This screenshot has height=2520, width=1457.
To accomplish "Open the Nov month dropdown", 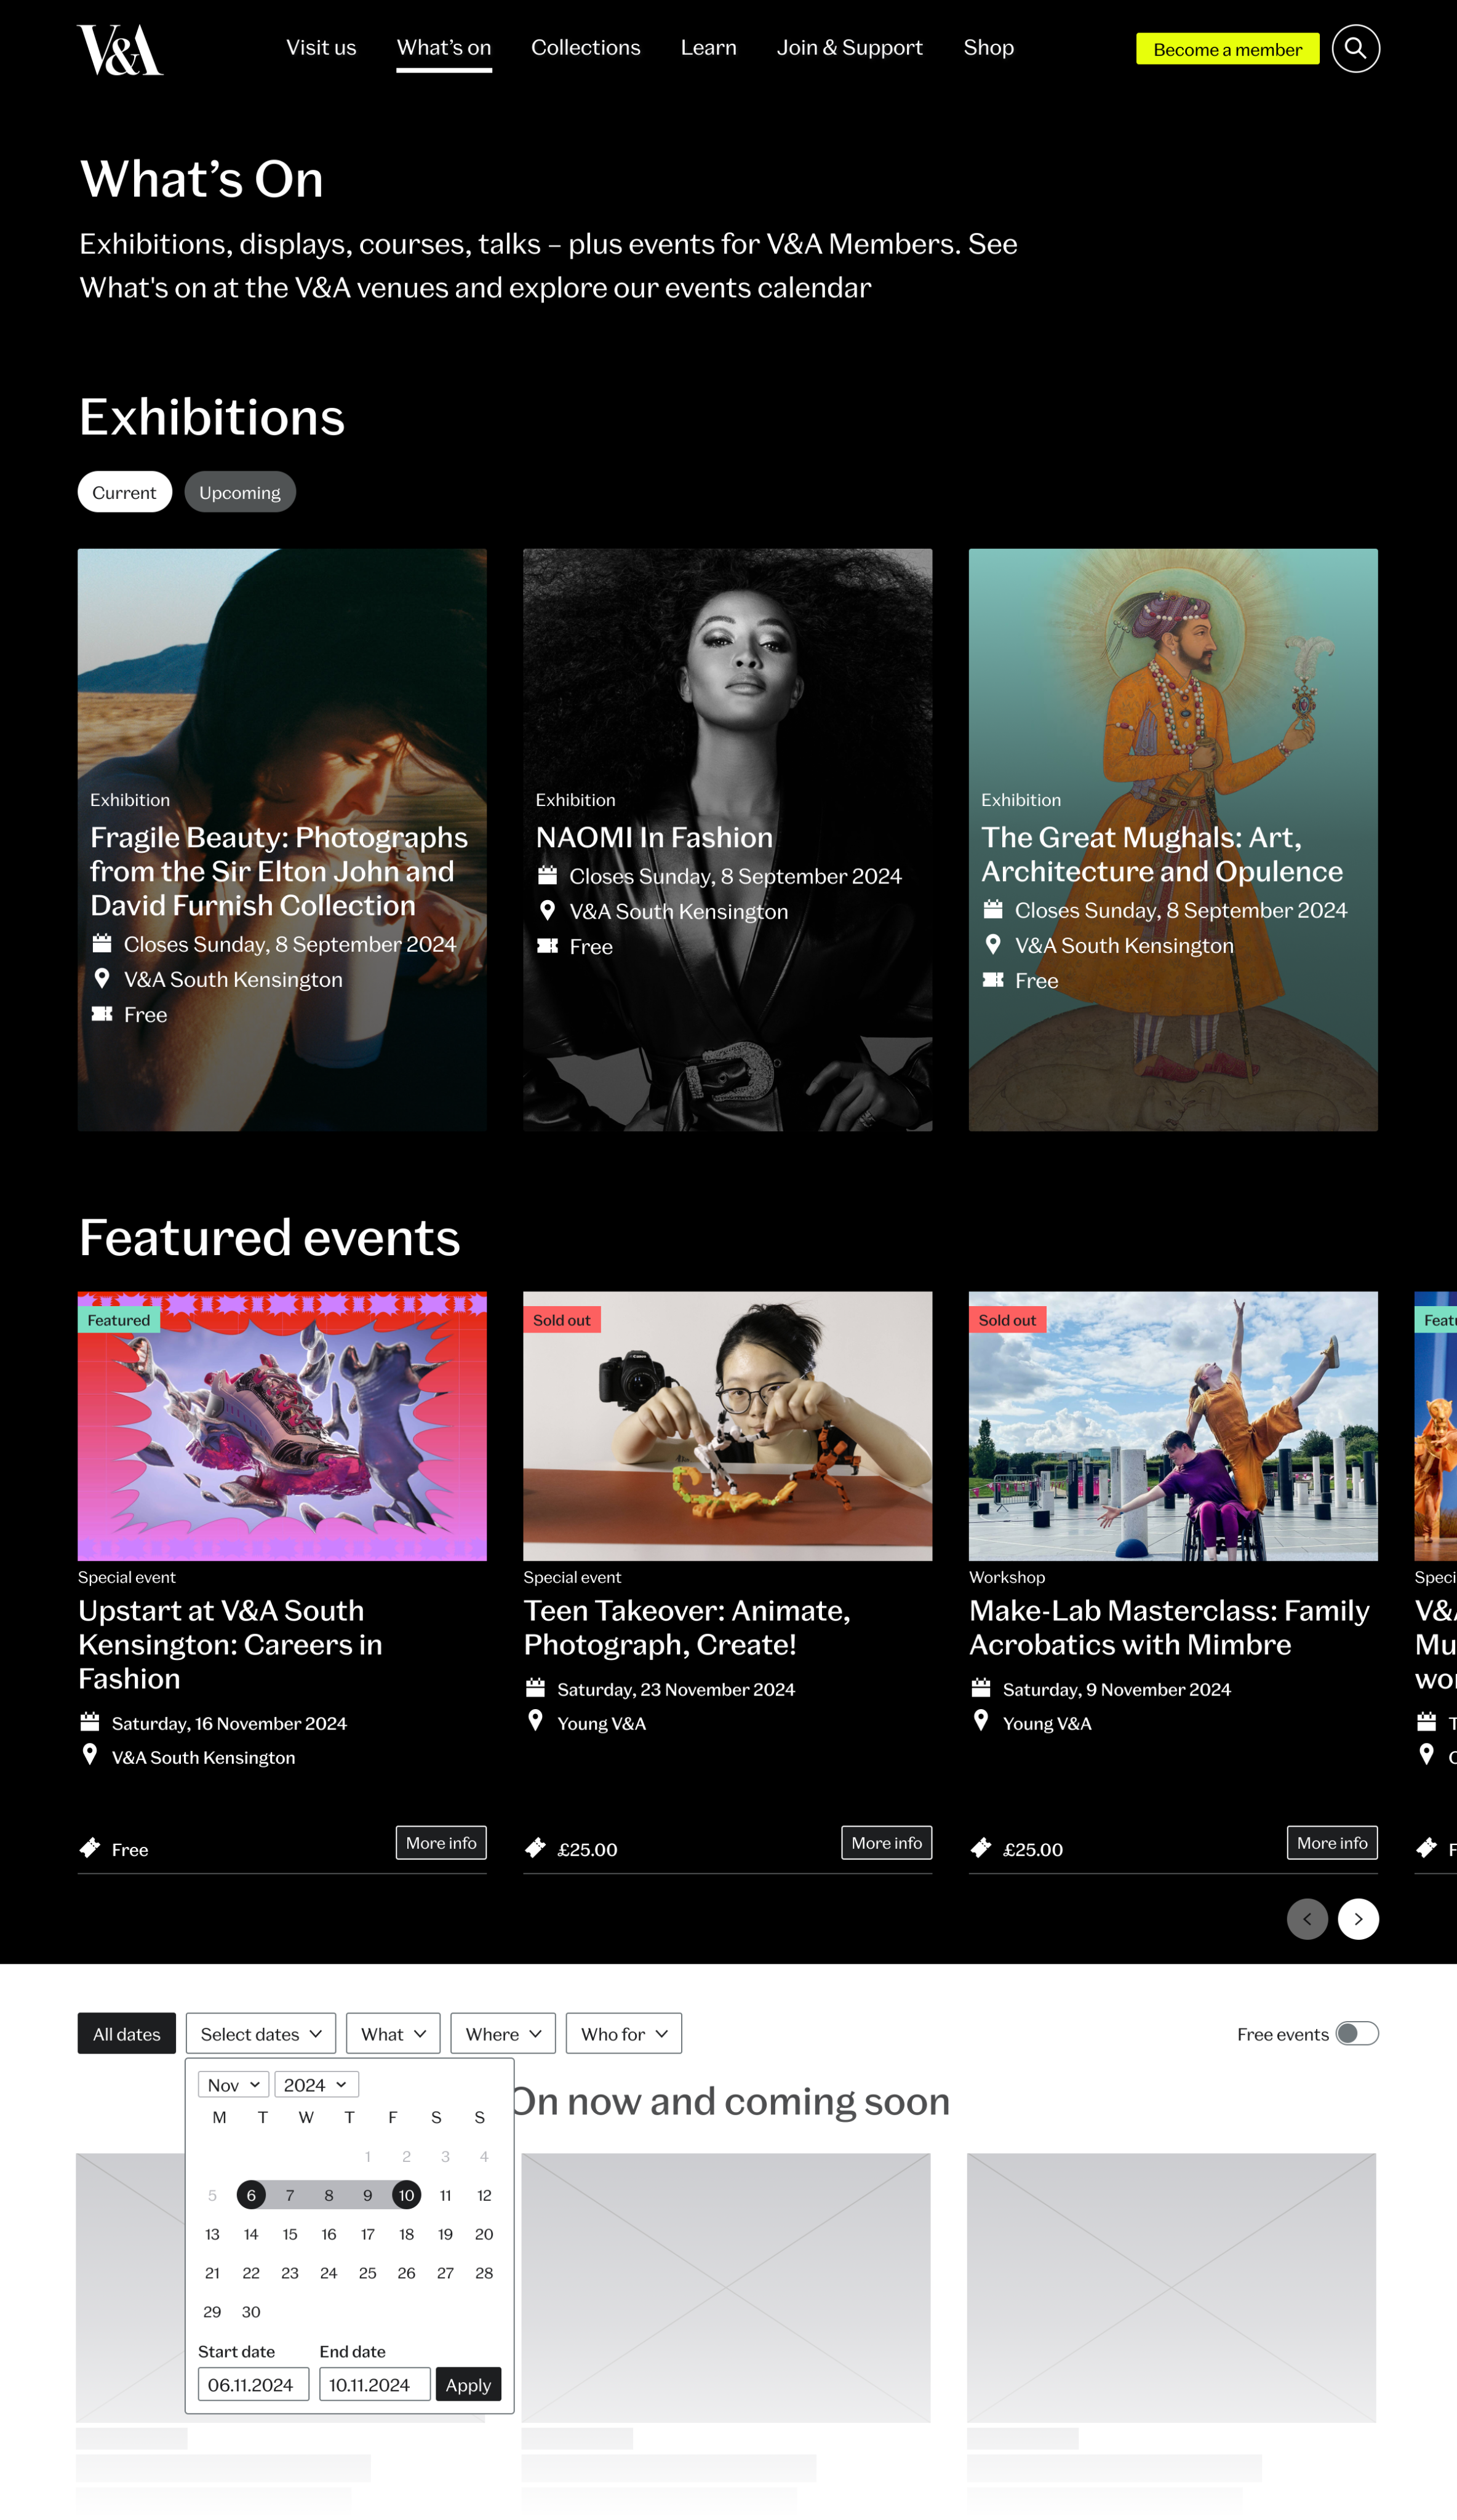I will [x=233, y=2084].
